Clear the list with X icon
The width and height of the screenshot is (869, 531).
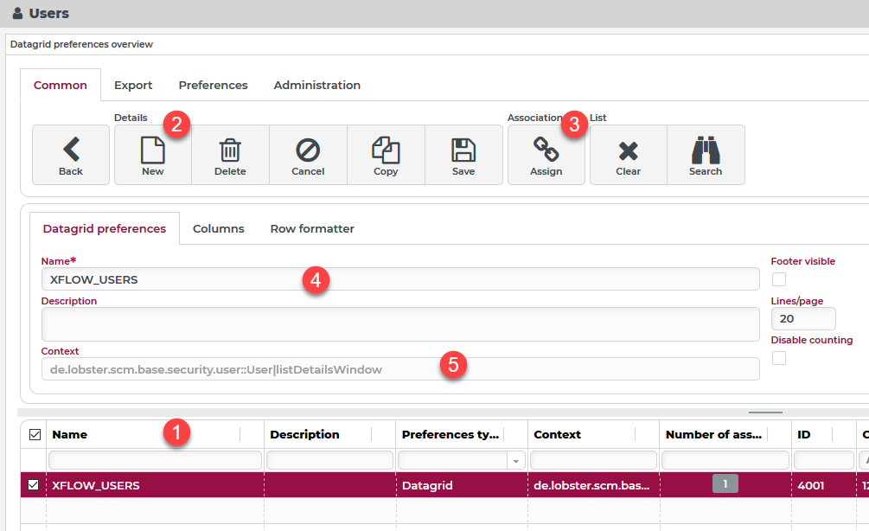coord(628,150)
